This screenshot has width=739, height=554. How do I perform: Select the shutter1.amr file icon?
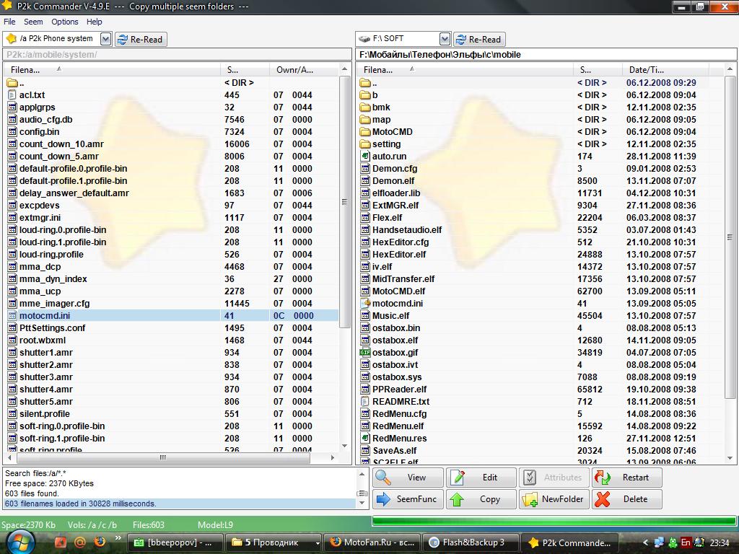(12, 352)
